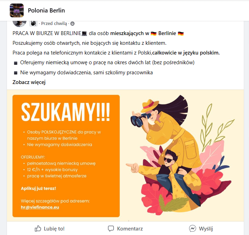The height and width of the screenshot is (235, 249).
Task: Click the German flag emoji ending the first line
Action: (181, 34)
